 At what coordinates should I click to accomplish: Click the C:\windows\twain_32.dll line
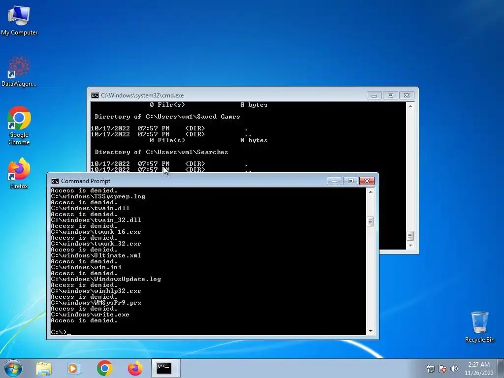coord(96,220)
